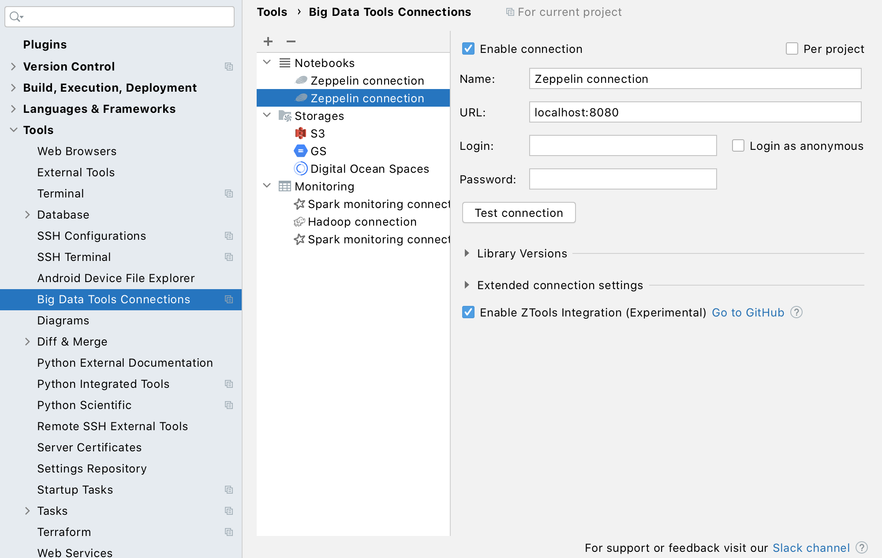Collapse the Monitoring group
882x558 pixels.
tap(267, 186)
